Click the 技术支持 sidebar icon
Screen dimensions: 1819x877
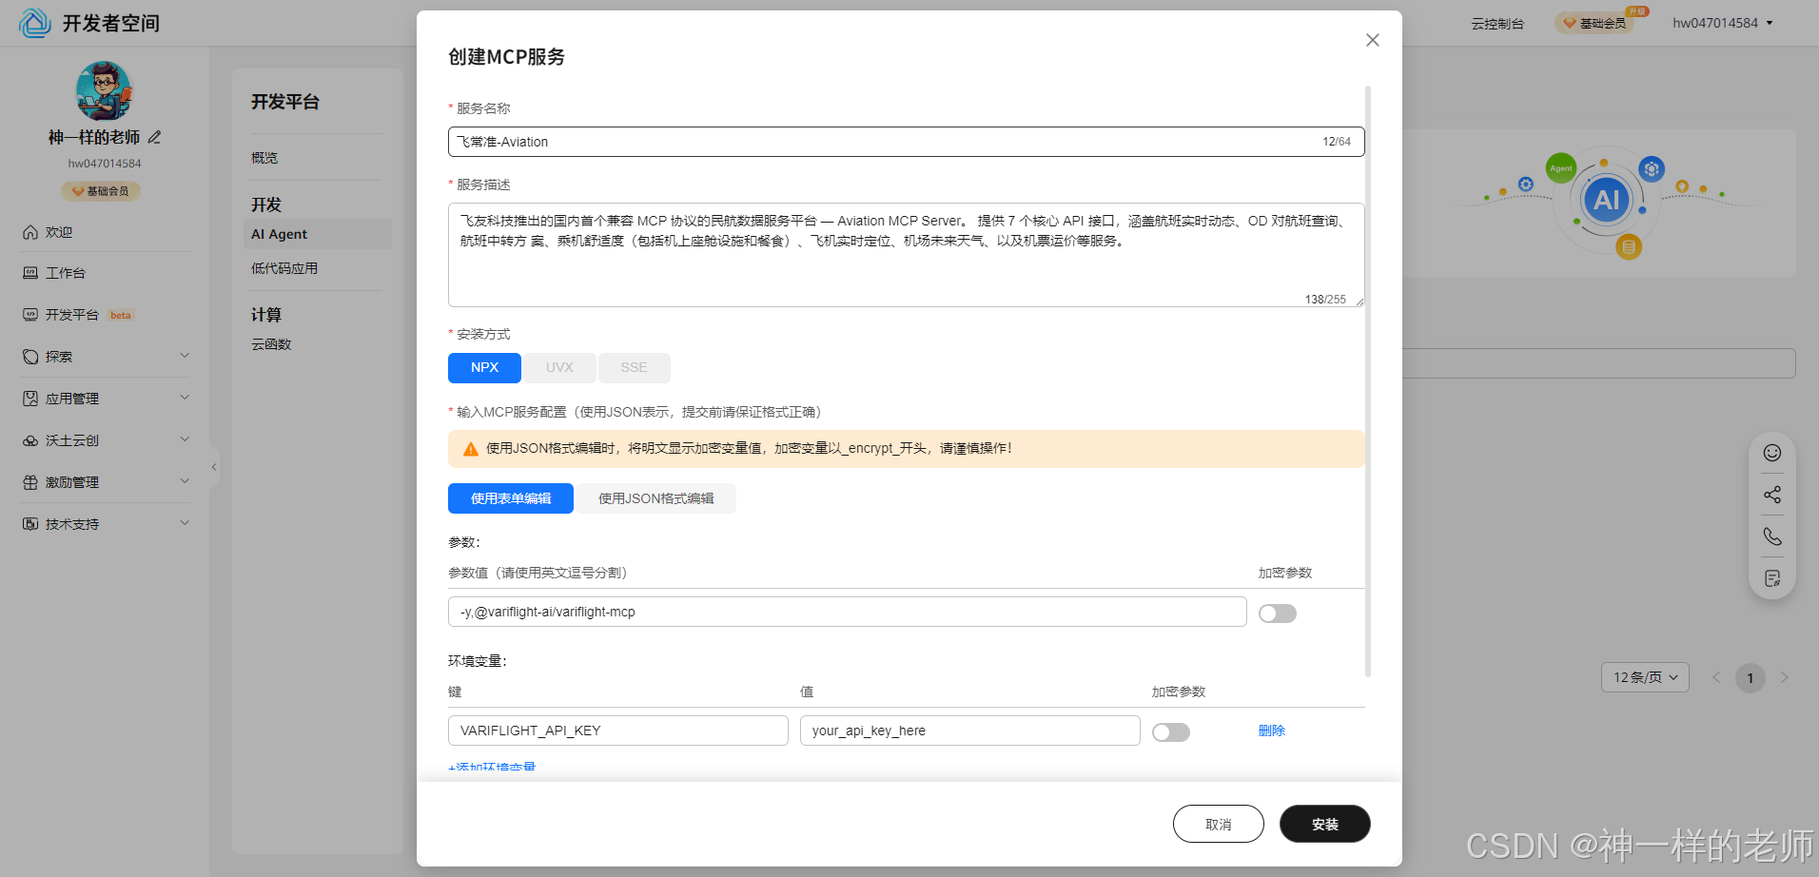[x=30, y=524]
